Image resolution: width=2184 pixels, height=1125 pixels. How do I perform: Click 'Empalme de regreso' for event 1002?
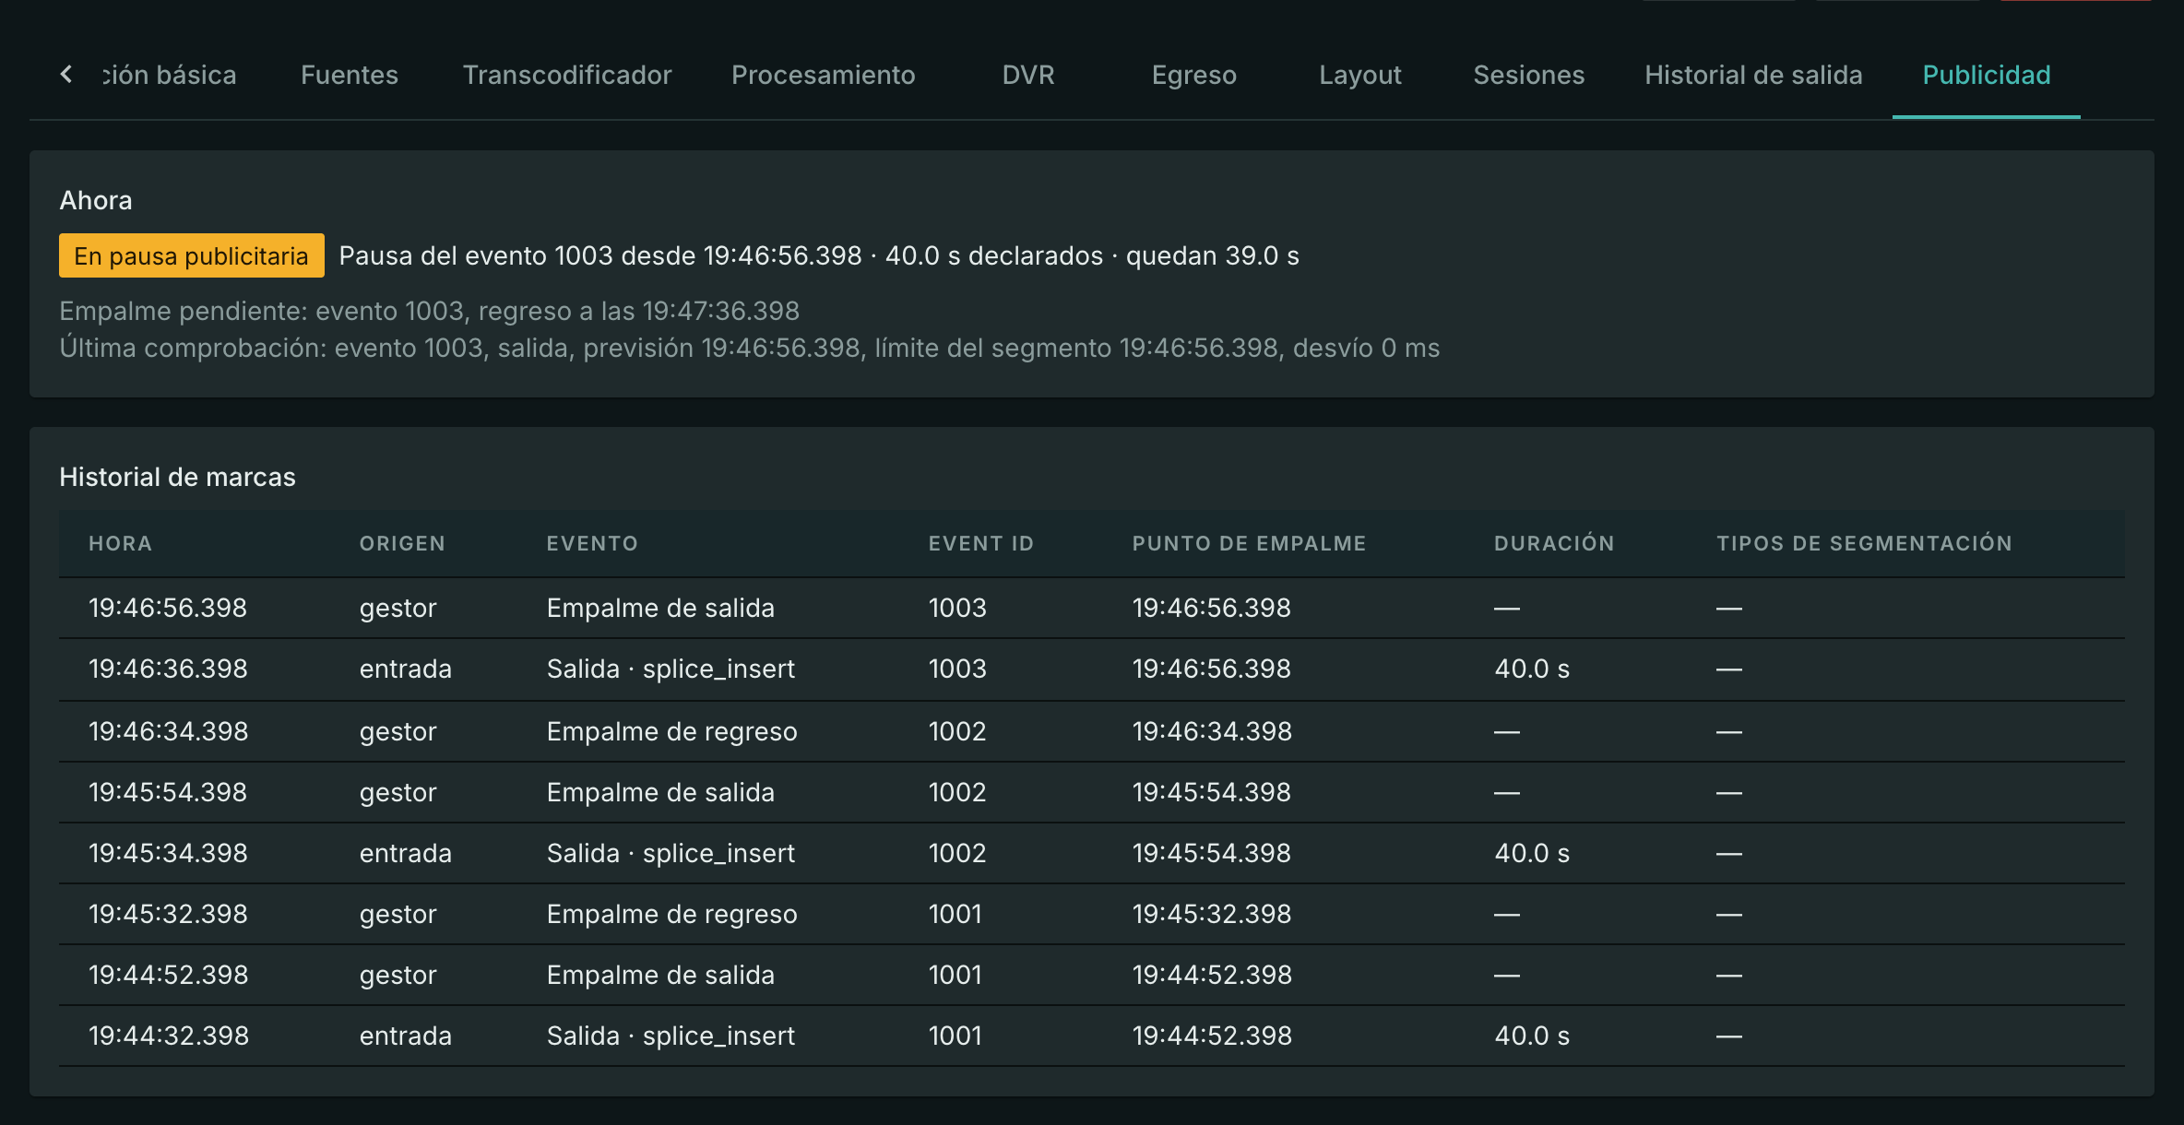click(671, 731)
